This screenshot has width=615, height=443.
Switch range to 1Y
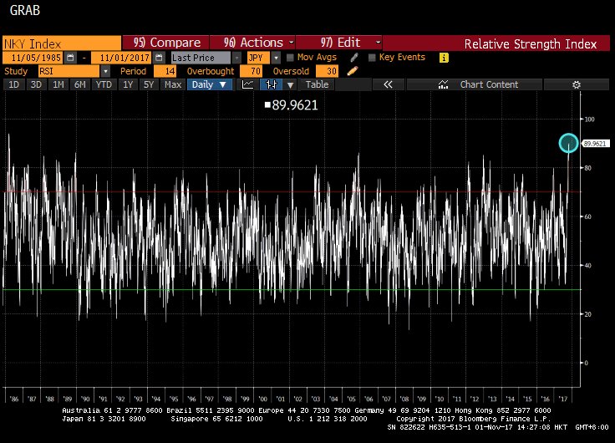(x=128, y=84)
